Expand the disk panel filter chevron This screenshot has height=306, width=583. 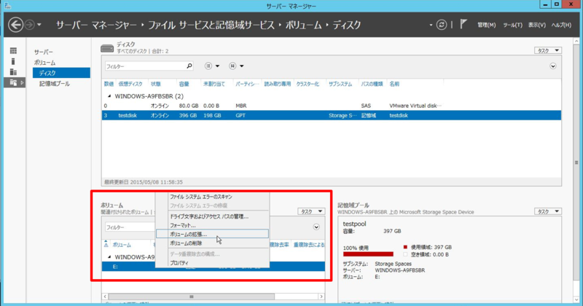pyautogui.click(x=553, y=66)
